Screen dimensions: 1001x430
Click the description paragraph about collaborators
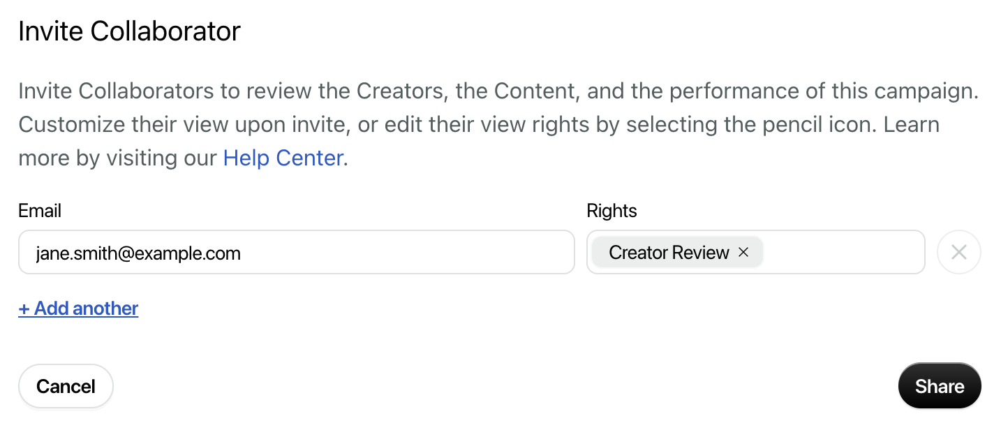pos(498,125)
